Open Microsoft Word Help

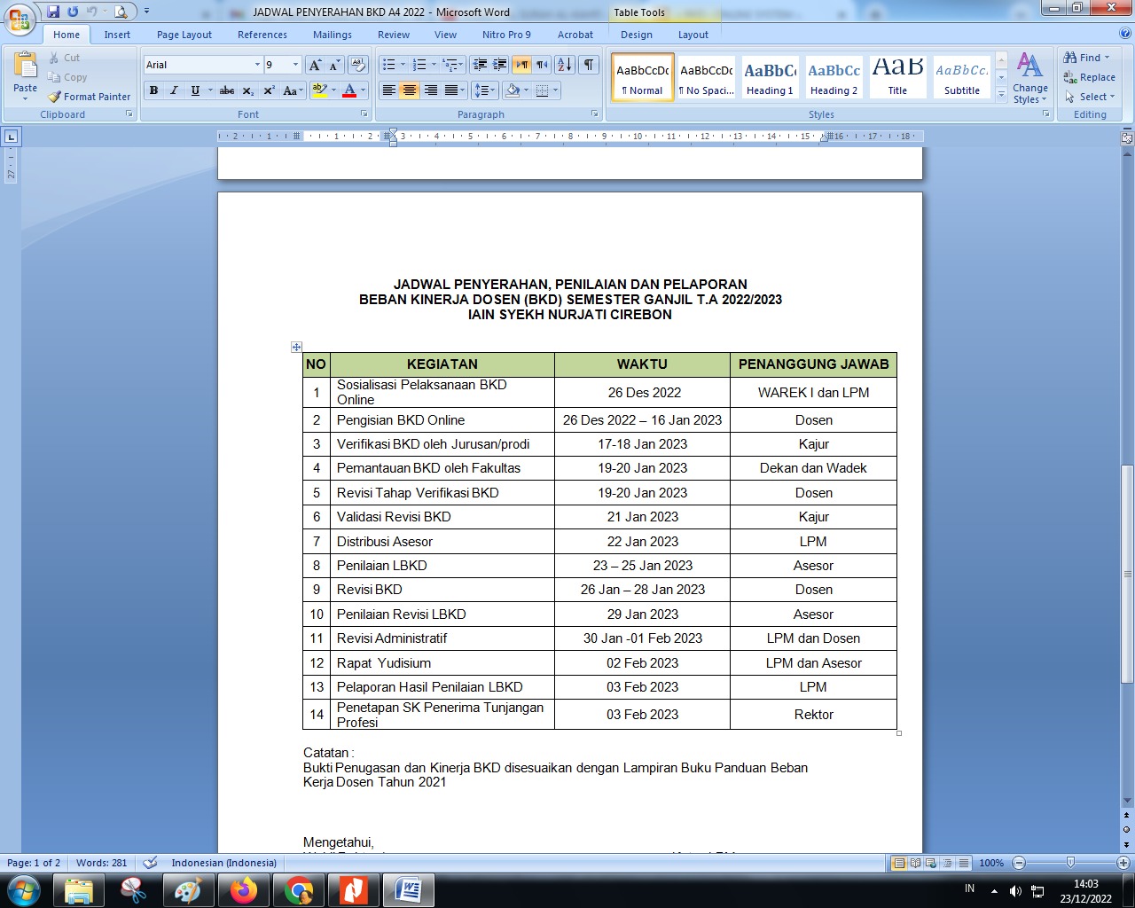[x=1124, y=34]
